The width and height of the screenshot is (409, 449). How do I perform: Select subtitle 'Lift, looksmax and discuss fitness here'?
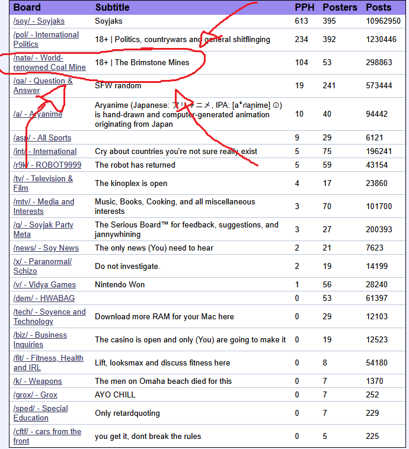162,363
